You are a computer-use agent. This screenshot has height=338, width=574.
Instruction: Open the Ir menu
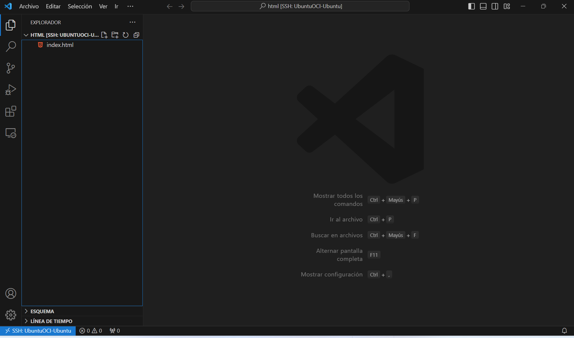pos(116,6)
